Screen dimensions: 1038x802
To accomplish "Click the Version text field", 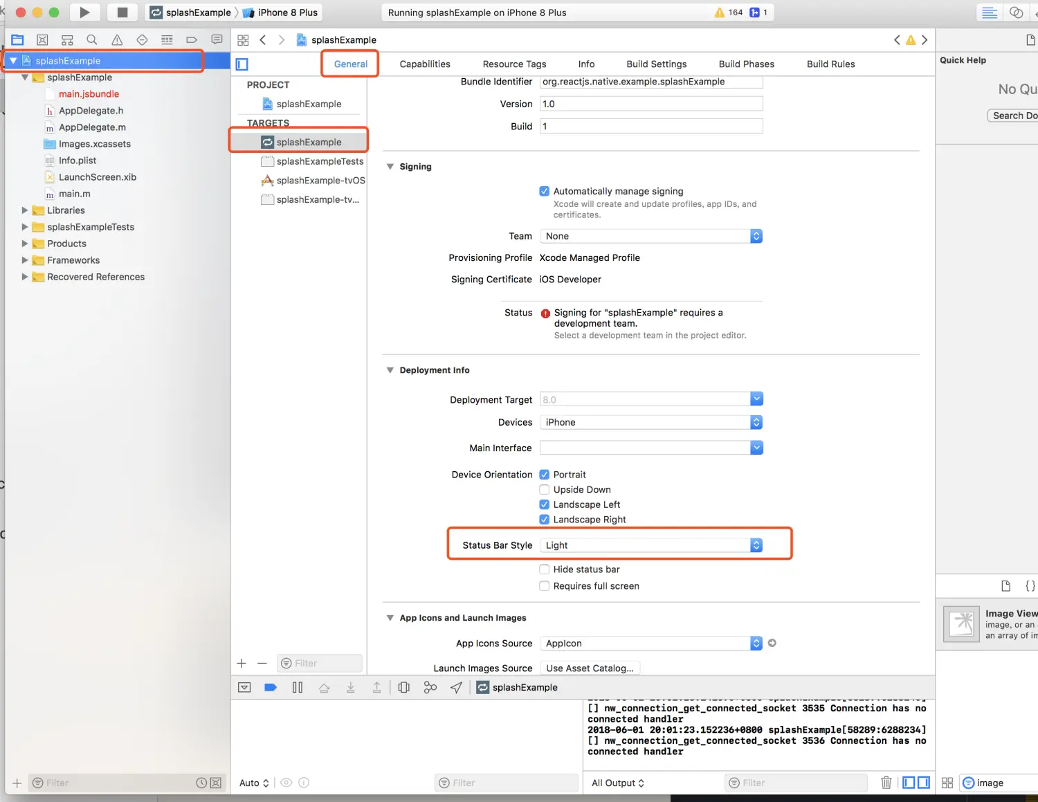I will 651,104.
